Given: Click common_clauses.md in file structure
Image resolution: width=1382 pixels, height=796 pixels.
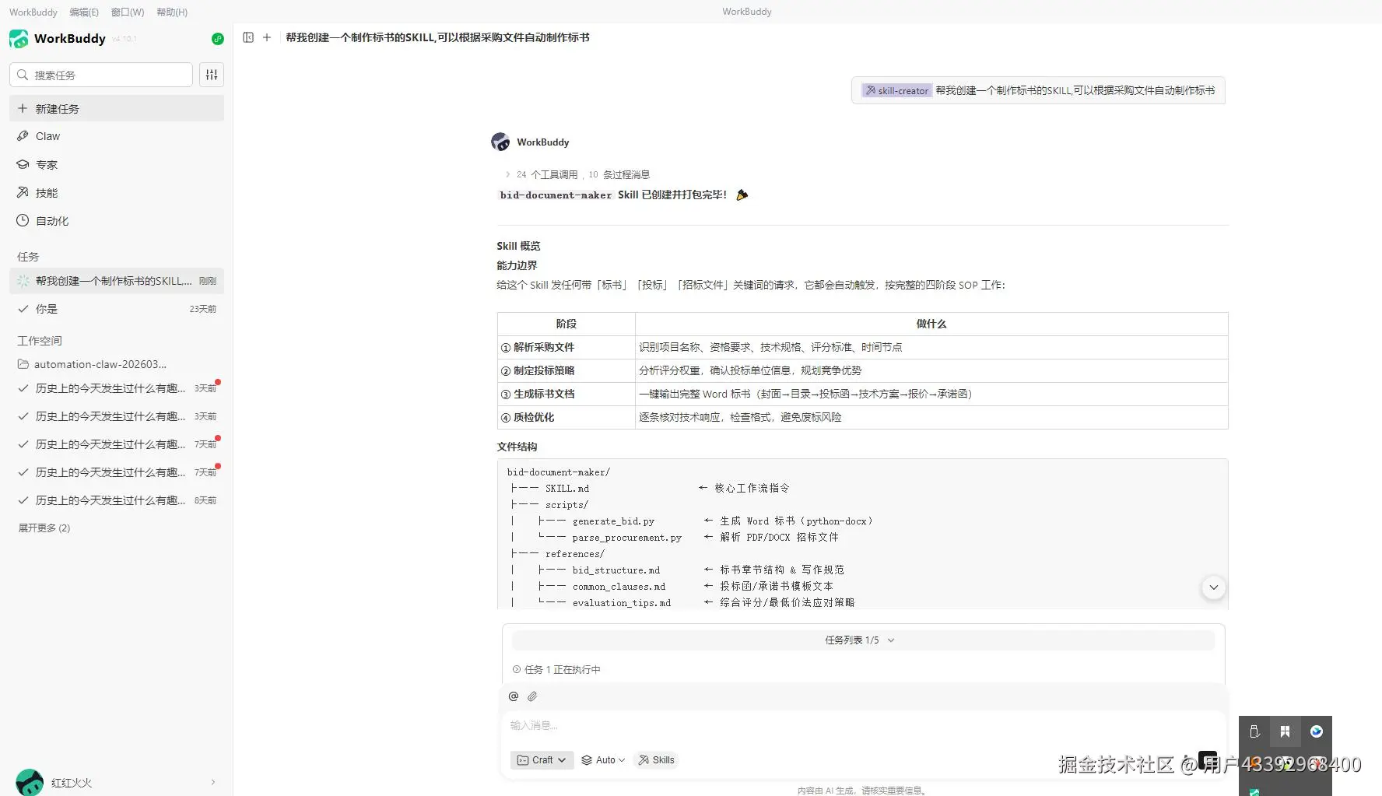Looking at the screenshot, I should tap(619, 587).
